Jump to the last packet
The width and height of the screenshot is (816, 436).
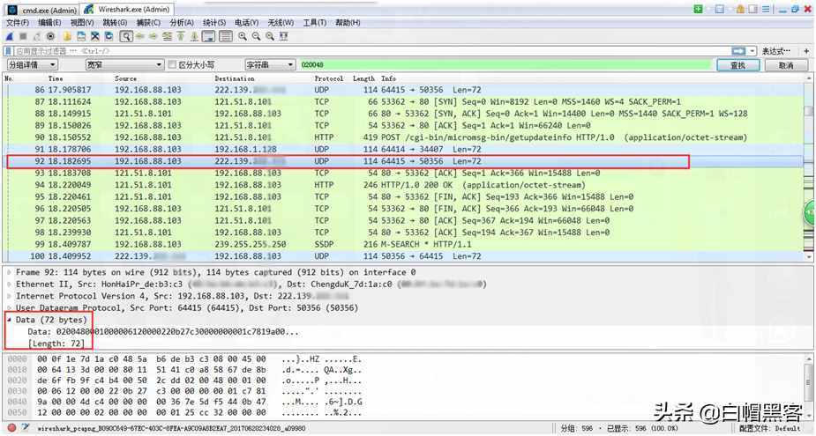194,36
